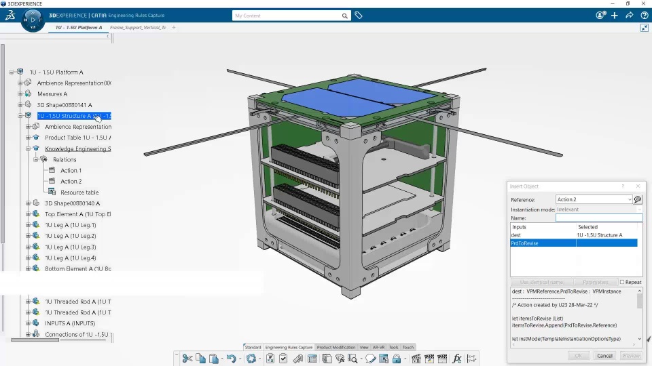This screenshot has height=366, width=652.
Task: Click the VB macro clapperboard icon
Action: [x=416, y=359]
